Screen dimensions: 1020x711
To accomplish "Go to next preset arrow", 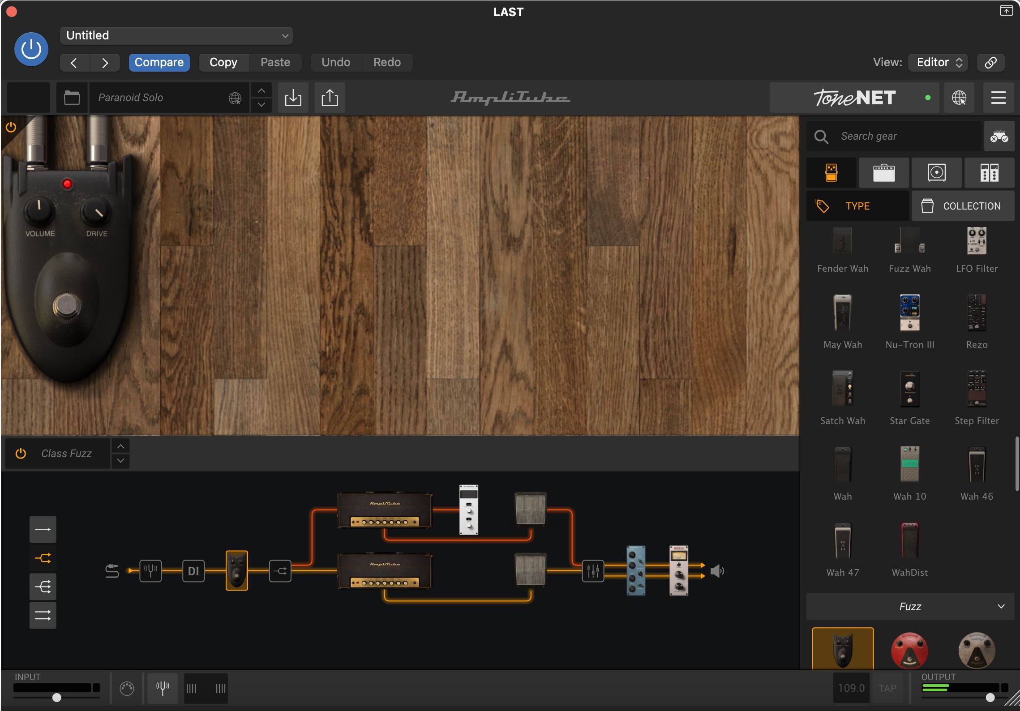I will (105, 63).
